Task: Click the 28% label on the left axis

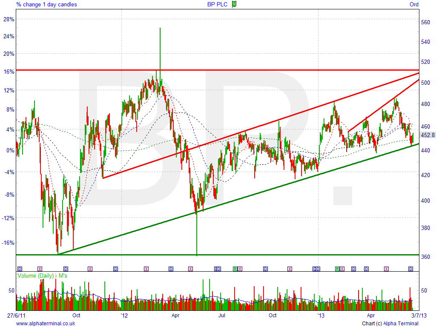Action: [x=9, y=19]
